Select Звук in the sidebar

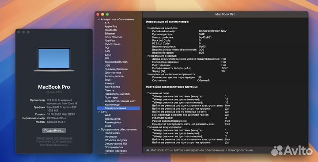click(x=107, y=80)
